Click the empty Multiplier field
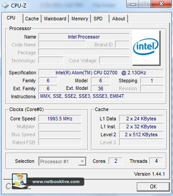 [x=60, y=127]
